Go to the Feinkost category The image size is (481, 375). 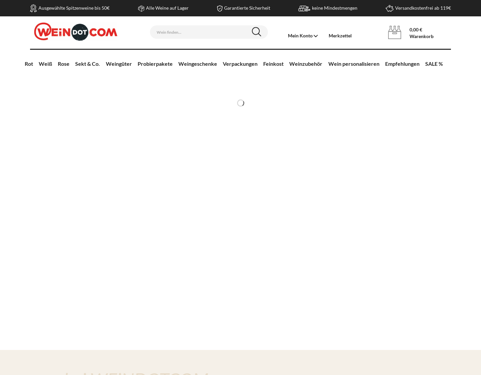tap(273, 64)
